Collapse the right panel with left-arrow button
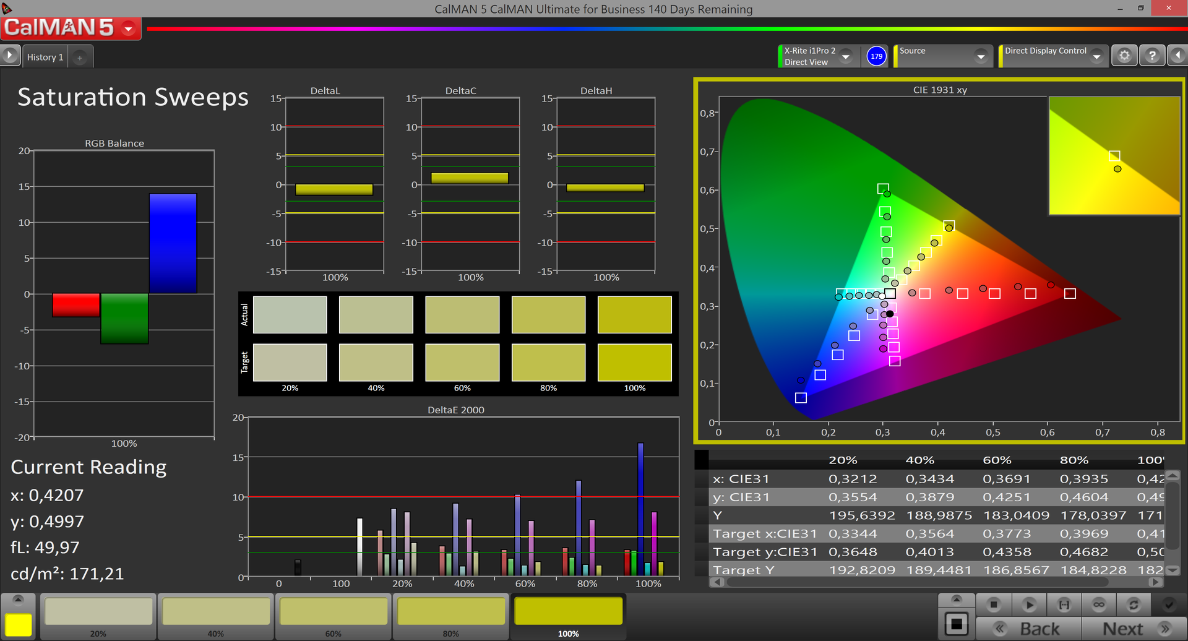 [1177, 56]
